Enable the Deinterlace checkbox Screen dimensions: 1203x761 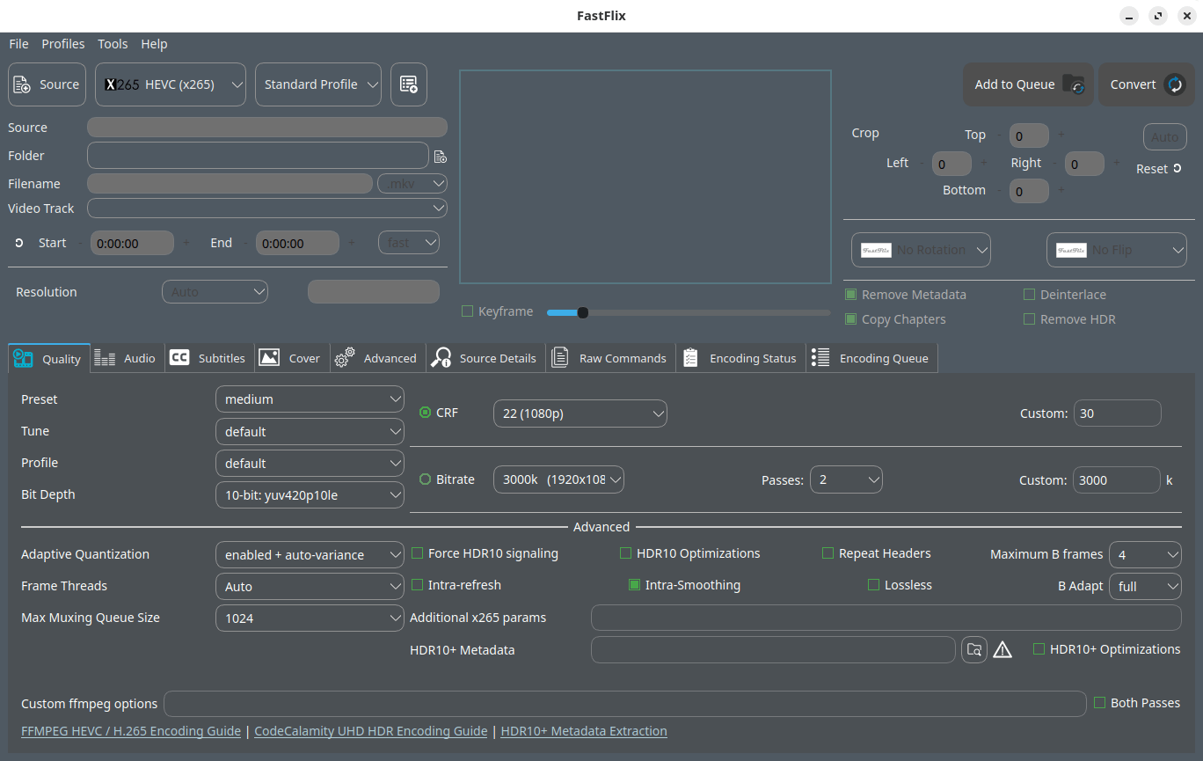(x=1029, y=295)
